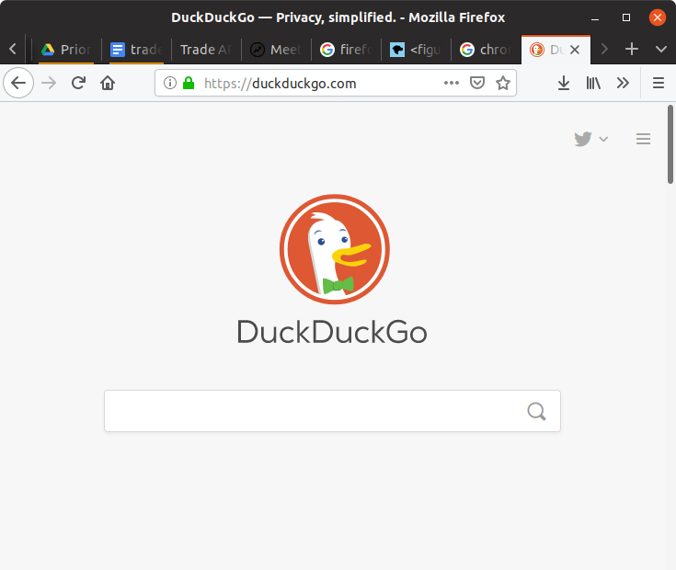
Task: Switch to the Google chrome search tab
Action: (486, 50)
